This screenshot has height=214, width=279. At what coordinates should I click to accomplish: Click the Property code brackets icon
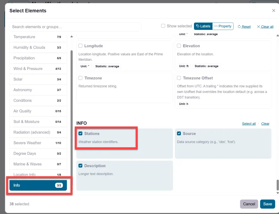216,26
